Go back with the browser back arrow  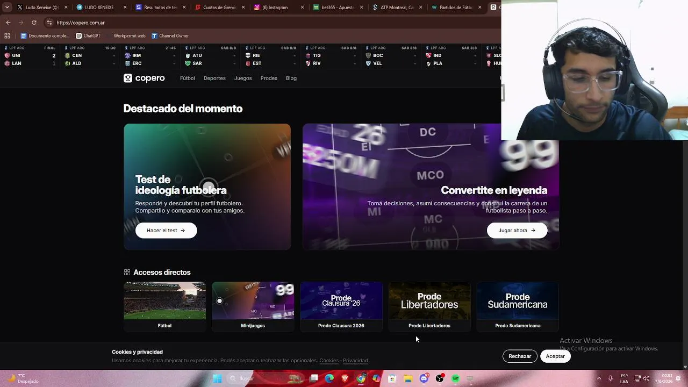point(8,23)
